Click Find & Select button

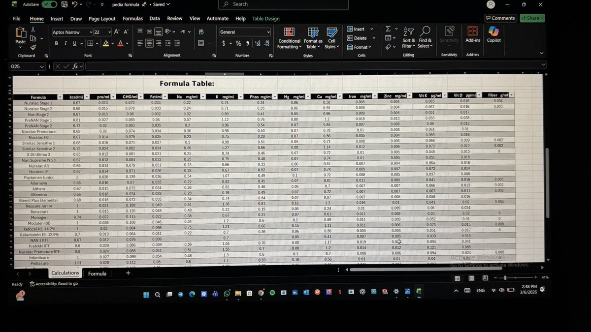[x=425, y=37]
